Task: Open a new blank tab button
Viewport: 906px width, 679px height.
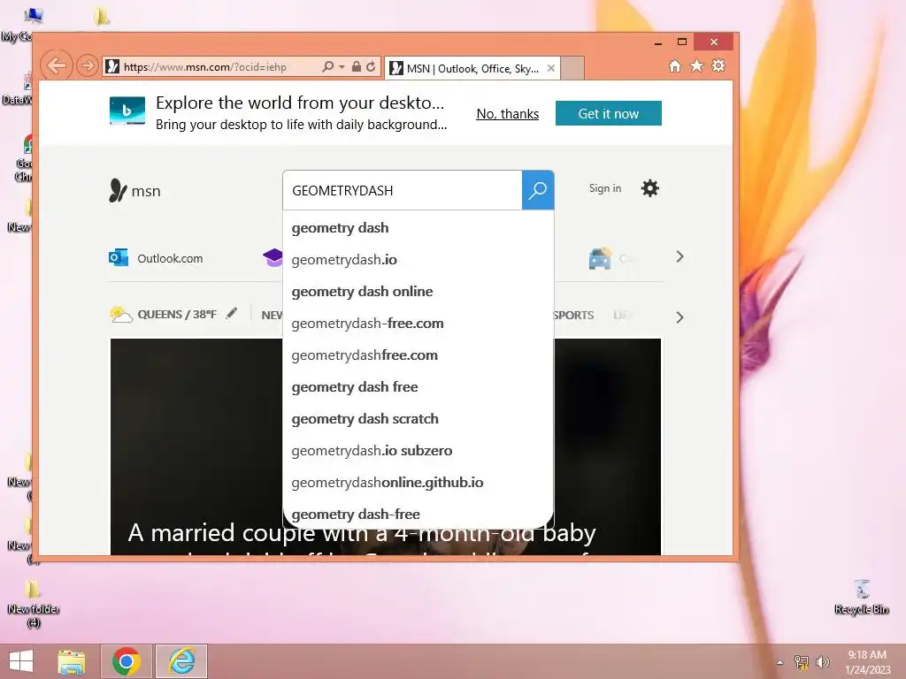Action: (x=572, y=68)
